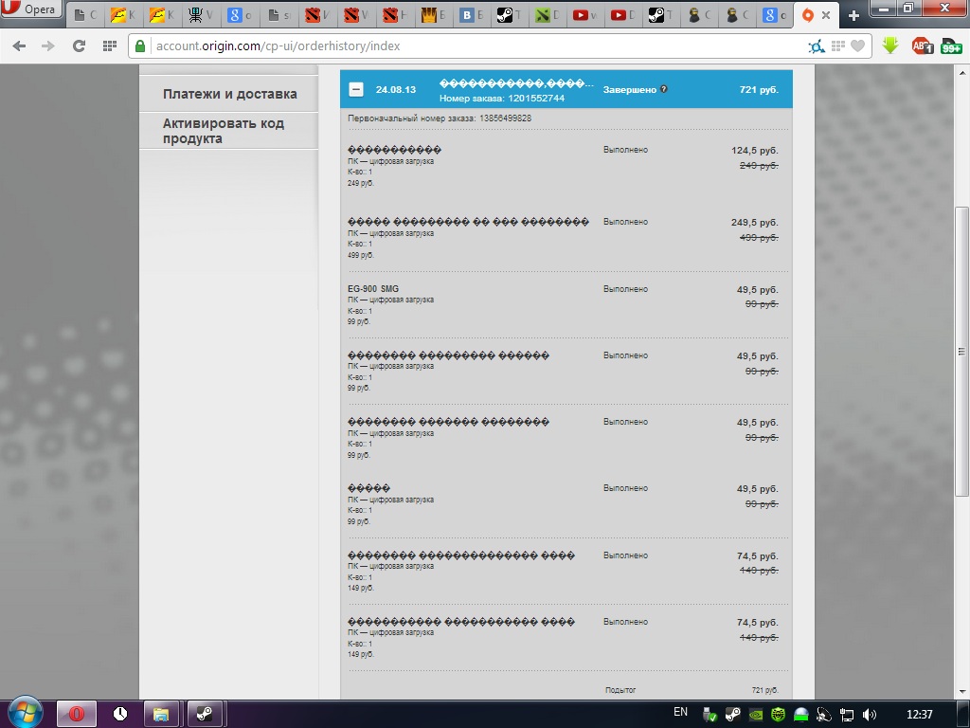The height and width of the screenshot is (728, 970).
Task: Reload the page with the refresh icon
Action: (79, 45)
